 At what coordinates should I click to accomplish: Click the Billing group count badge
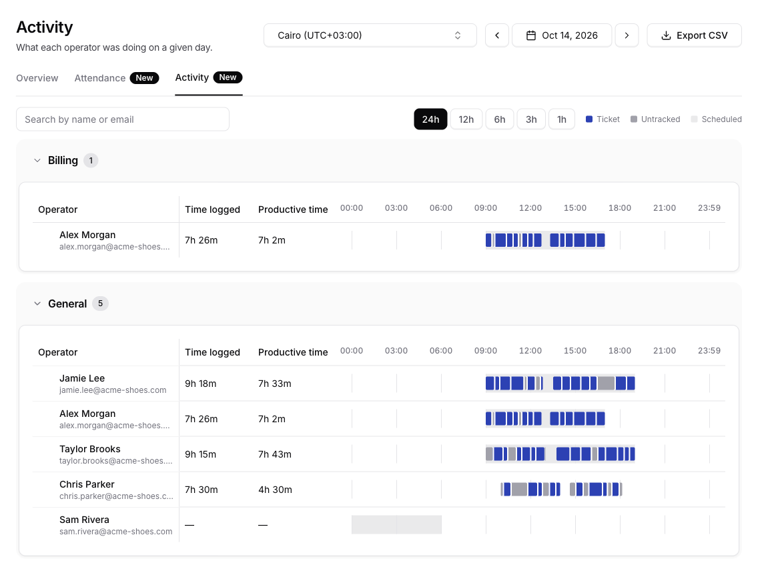pyautogui.click(x=91, y=160)
